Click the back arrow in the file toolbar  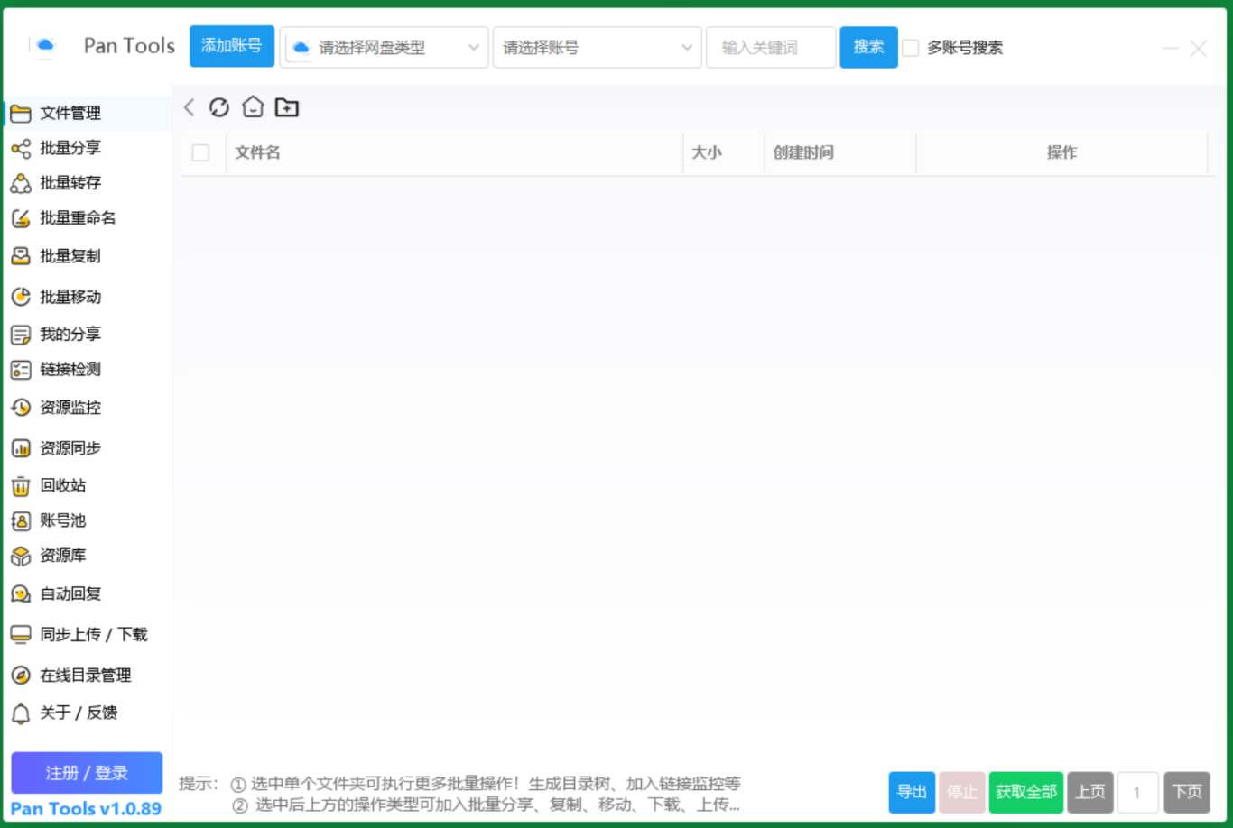point(189,106)
